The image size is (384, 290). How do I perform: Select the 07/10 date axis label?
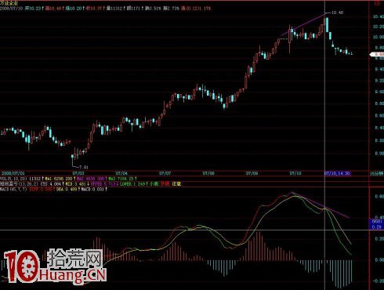[x=295, y=173]
